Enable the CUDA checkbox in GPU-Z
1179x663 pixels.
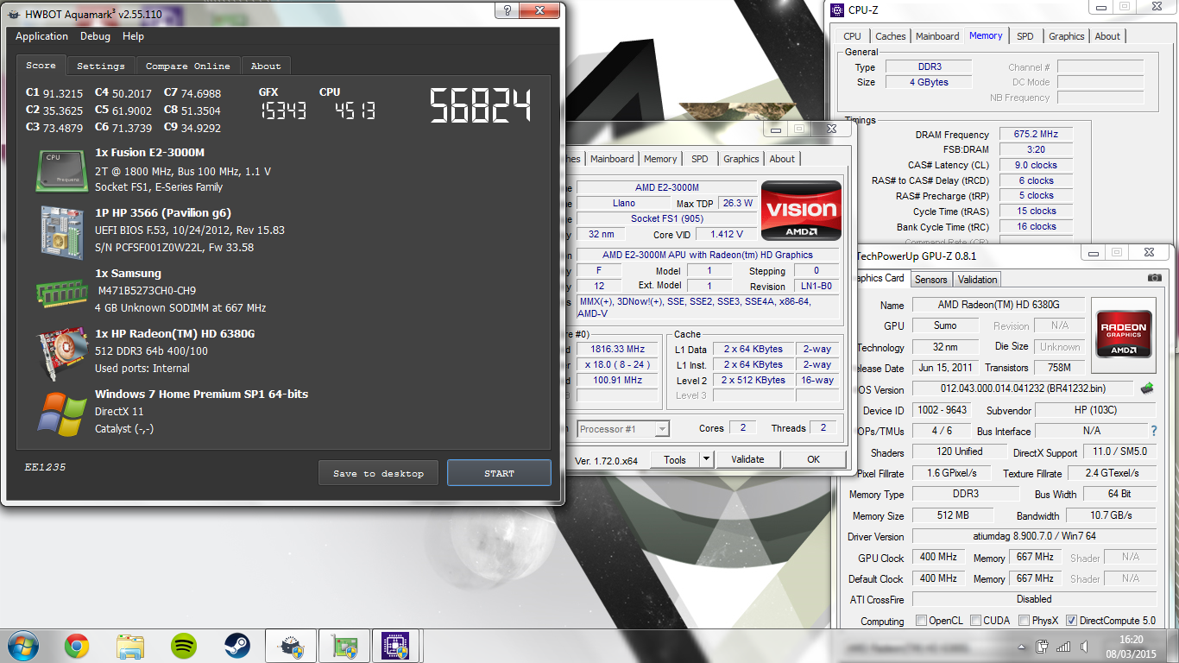click(976, 621)
